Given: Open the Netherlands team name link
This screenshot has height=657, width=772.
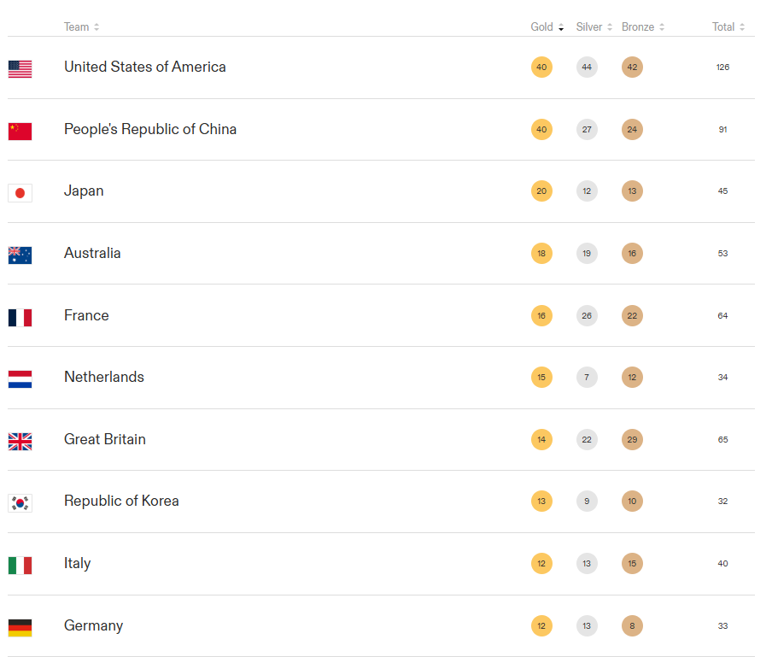Looking at the screenshot, I should pyautogui.click(x=104, y=377).
